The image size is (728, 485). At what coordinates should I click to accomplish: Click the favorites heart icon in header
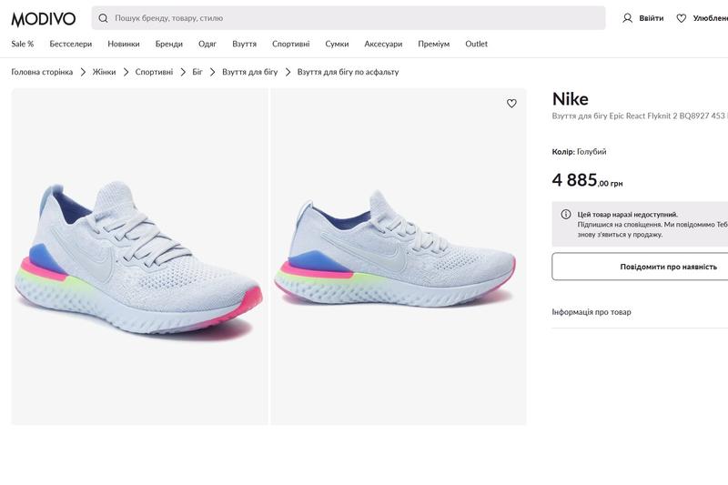[x=681, y=18]
